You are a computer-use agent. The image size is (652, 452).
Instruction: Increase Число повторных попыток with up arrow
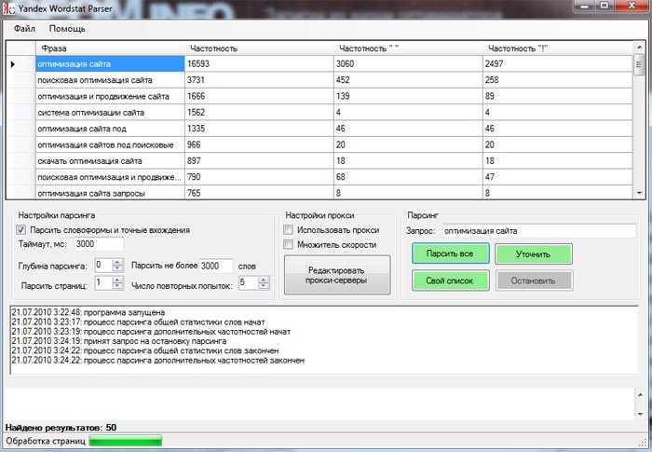point(265,279)
